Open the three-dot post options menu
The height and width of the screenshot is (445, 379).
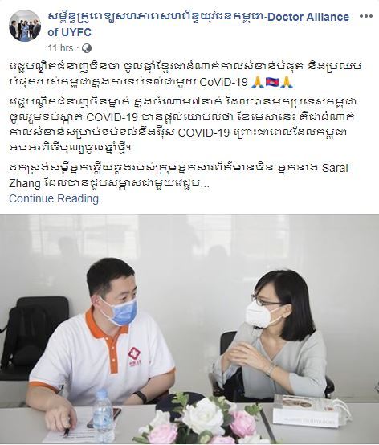tap(365, 16)
